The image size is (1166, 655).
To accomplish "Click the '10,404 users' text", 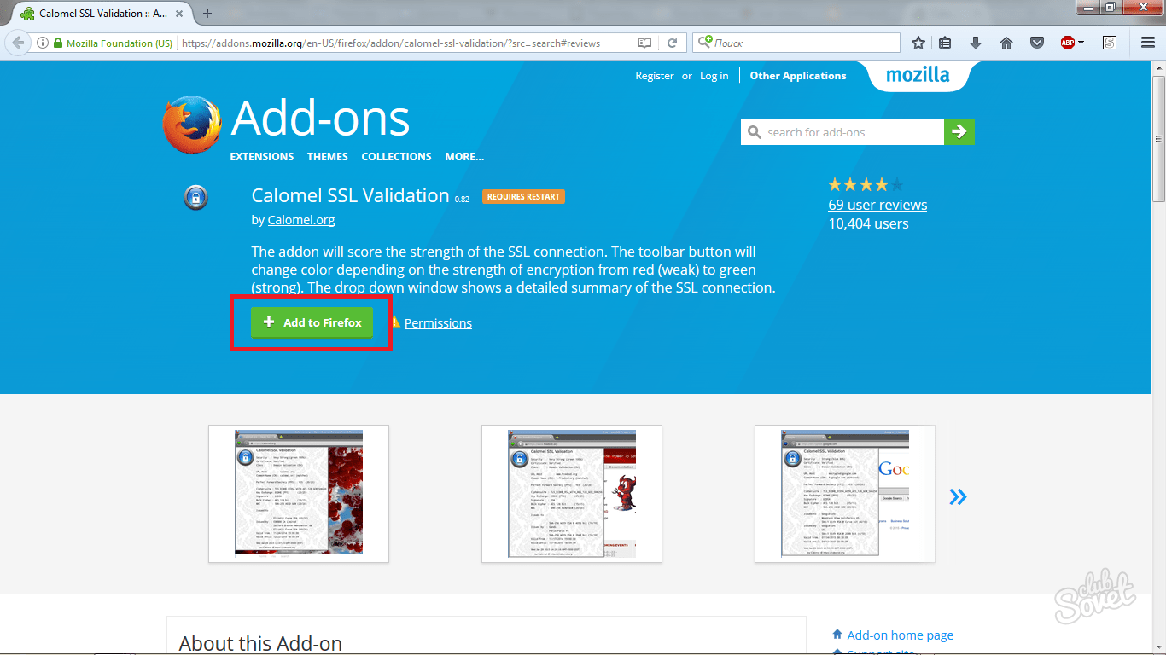I will click(869, 224).
